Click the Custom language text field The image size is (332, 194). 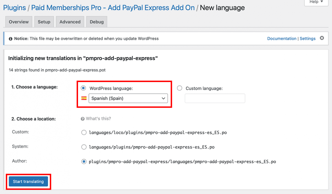(x=215, y=98)
